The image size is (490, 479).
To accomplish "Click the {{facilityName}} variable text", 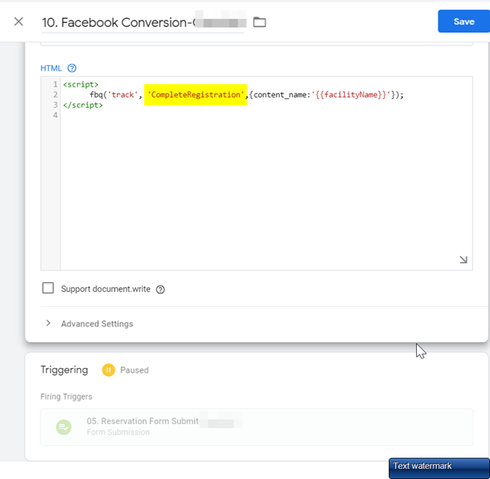I will click(x=351, y=94).
